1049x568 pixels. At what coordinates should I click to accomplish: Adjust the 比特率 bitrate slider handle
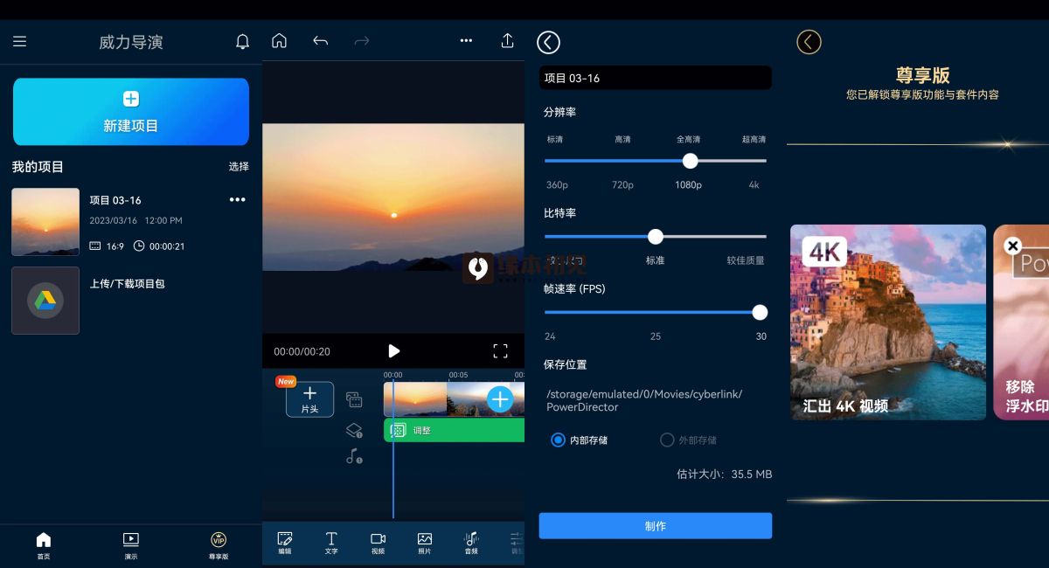pos(656,236)
